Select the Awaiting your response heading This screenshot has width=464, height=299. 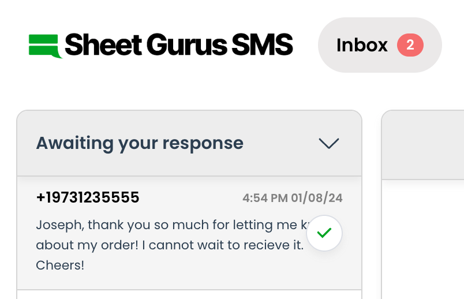[x=140, y=143]
